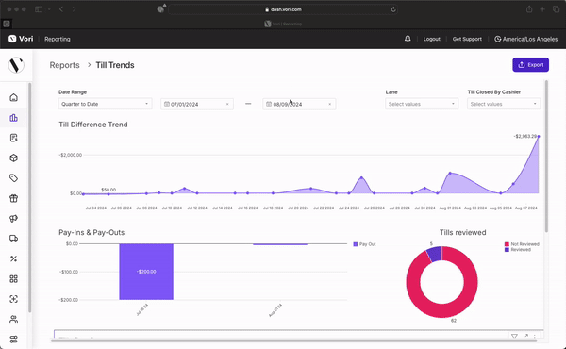Toggle Reviewed legend entry
The height and width of the screenshot is (349, 566).
(x=518, y=250)
